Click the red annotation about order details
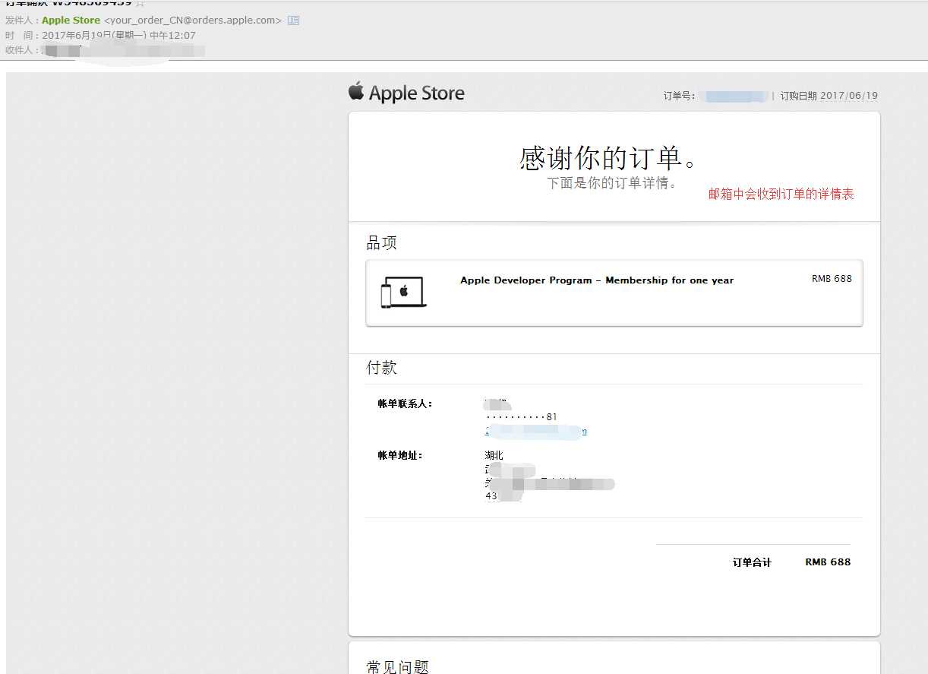Screen dimensions: 928x674 coord(781,195)
